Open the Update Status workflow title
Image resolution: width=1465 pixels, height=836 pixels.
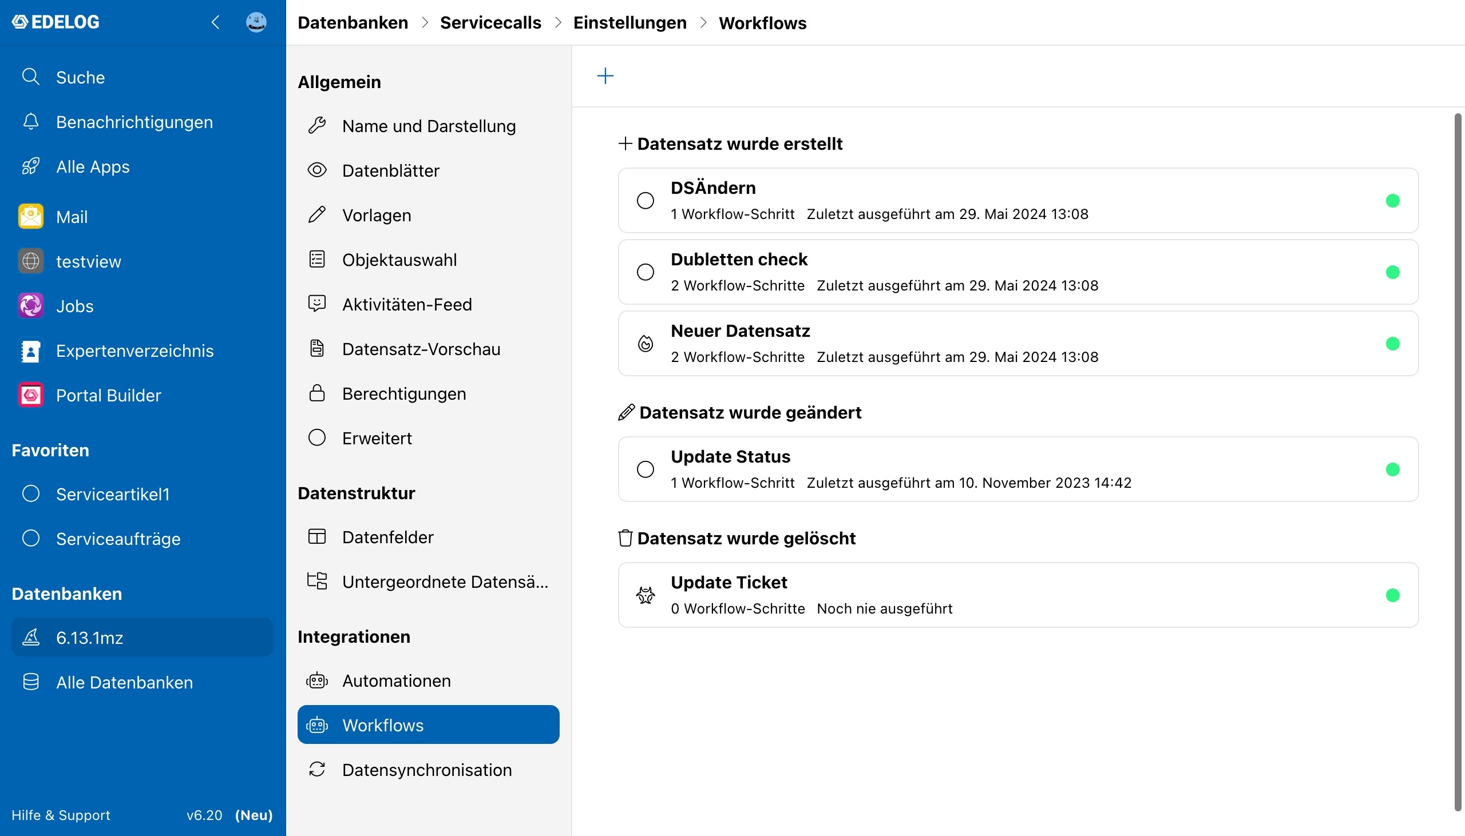(730, 456)
